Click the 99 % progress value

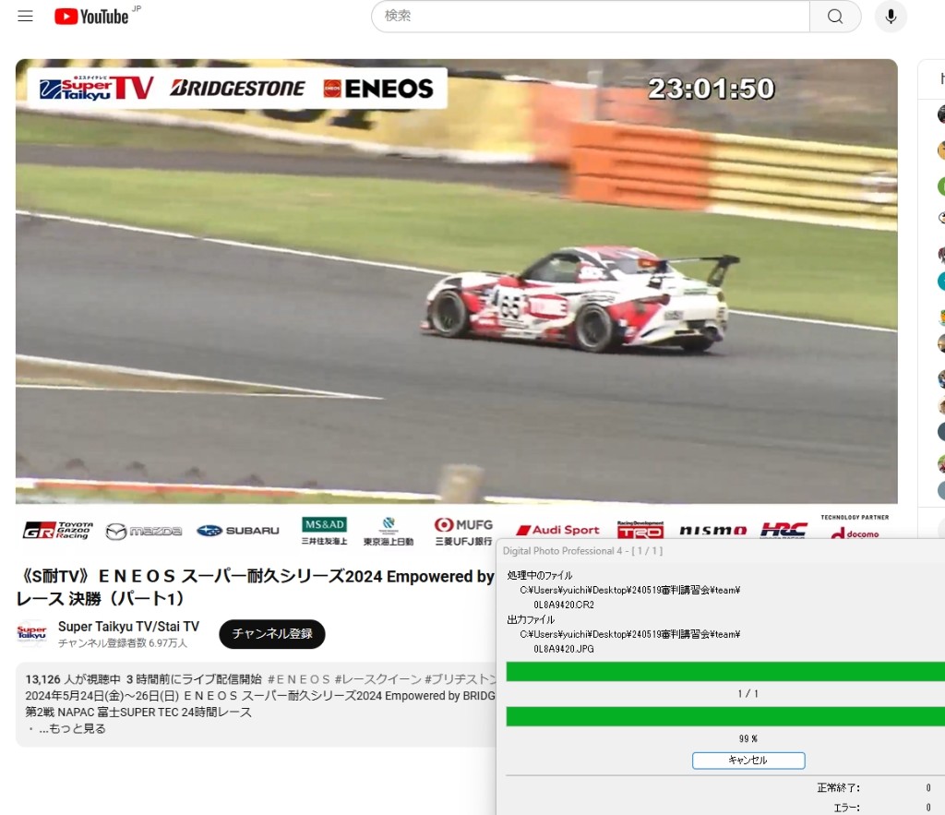[748, 739]
